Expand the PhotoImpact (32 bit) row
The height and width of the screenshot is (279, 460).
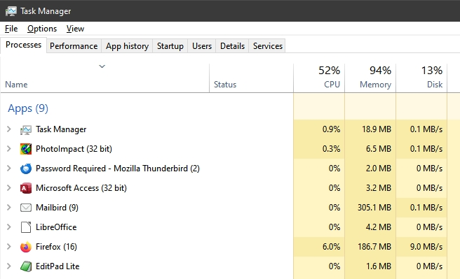(9, 148)
